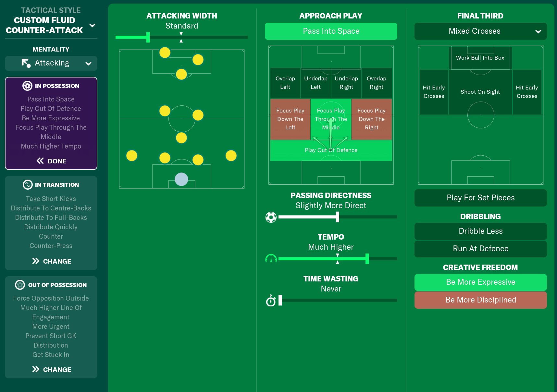Expand the Attacking mentality dropdown

[x=88, y=63]
